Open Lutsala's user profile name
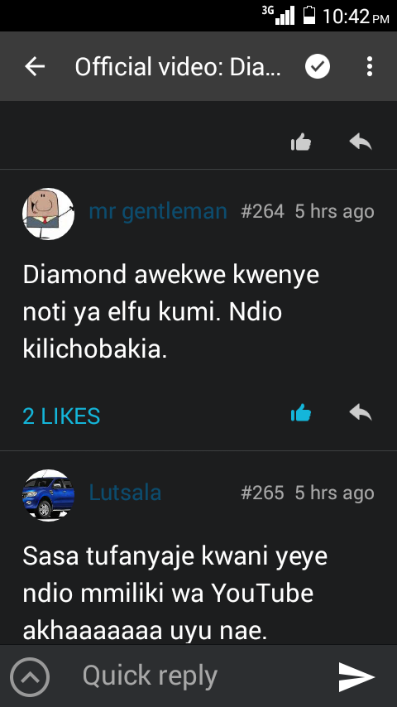This screenshot has width=397, height=707. click(125, 493)
